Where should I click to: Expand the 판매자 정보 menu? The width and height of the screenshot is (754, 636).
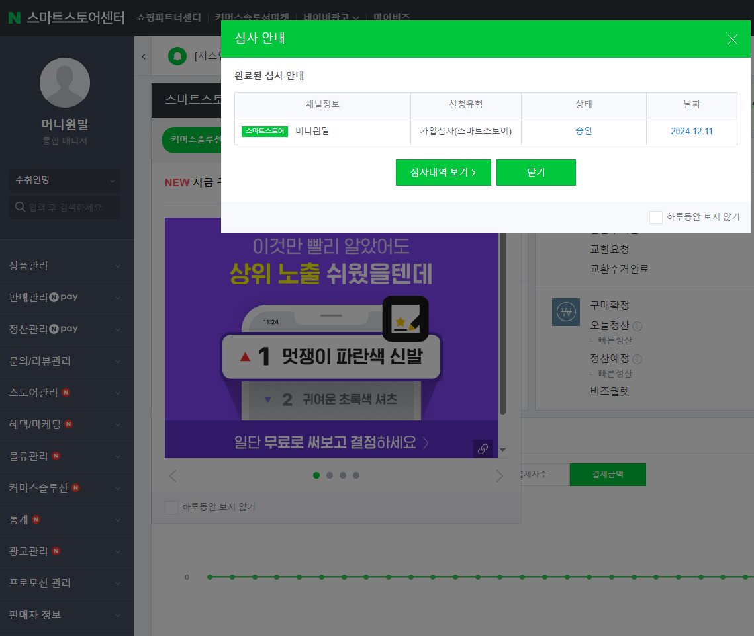click(x=67, y=614)
